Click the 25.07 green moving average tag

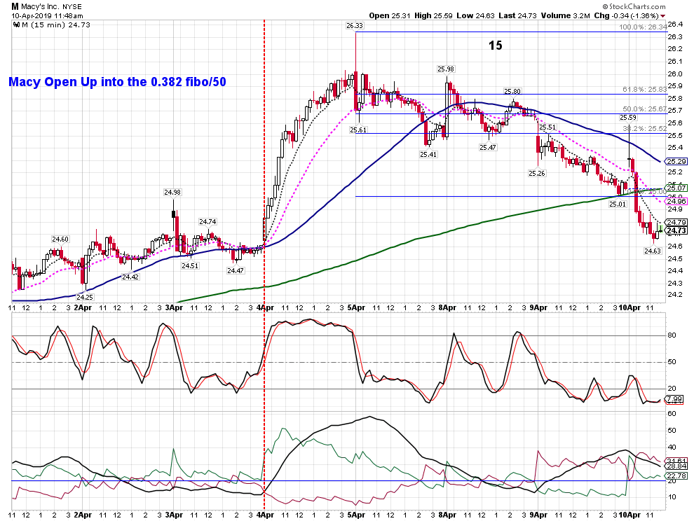coord(676,188)
